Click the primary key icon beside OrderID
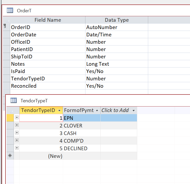Image resolution: width=190 pixels, height=184 pixels. [5, 26]
